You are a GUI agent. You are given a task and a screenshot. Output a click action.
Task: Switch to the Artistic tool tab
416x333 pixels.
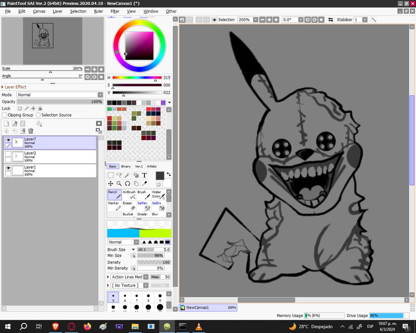[x=151, y=166]
